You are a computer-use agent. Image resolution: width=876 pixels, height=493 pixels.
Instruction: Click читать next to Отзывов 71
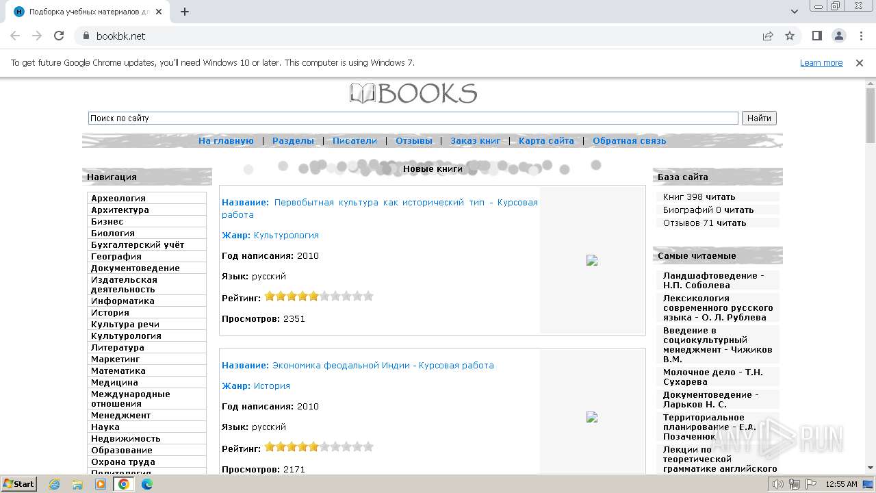pos(732,223)
